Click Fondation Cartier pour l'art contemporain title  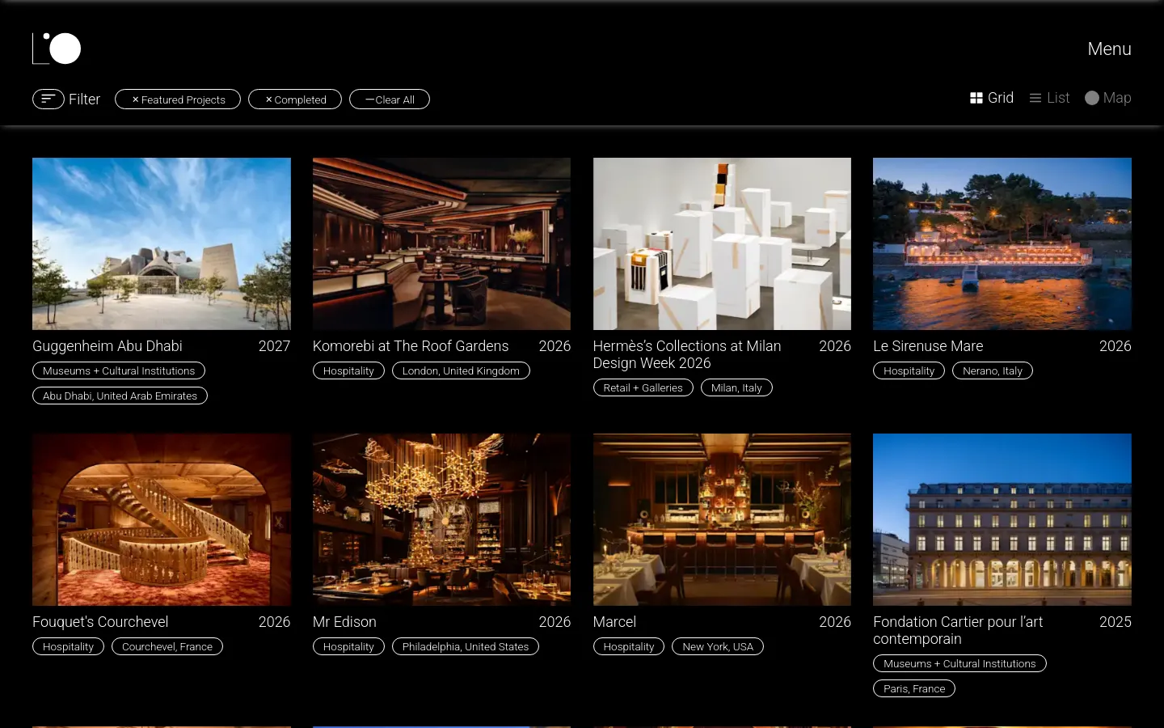958,630
